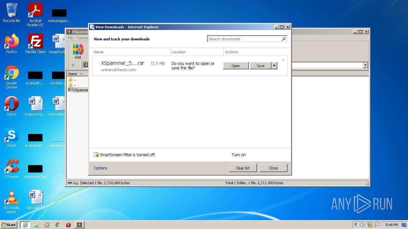Open download Options link
Image resolution: width=408 pixels, height=229 pixels.
click(x=100, y=168)
